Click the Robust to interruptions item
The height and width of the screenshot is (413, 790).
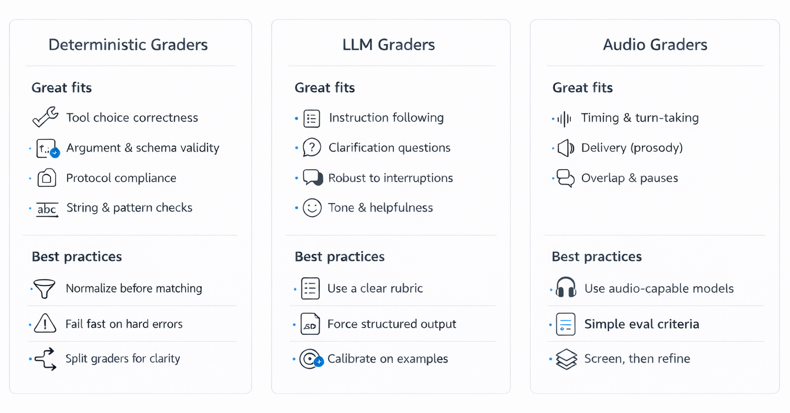[390, 178]
